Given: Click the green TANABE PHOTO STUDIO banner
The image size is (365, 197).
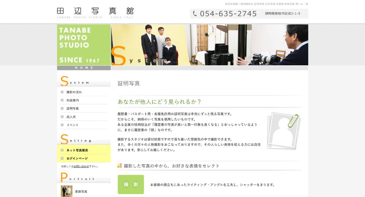Looking at the screenshot, I should pos(84,45).
